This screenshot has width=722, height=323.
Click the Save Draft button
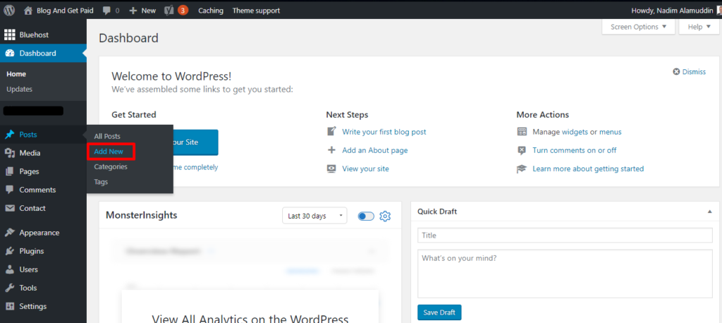pyautogui.click(x=439, y=312)
